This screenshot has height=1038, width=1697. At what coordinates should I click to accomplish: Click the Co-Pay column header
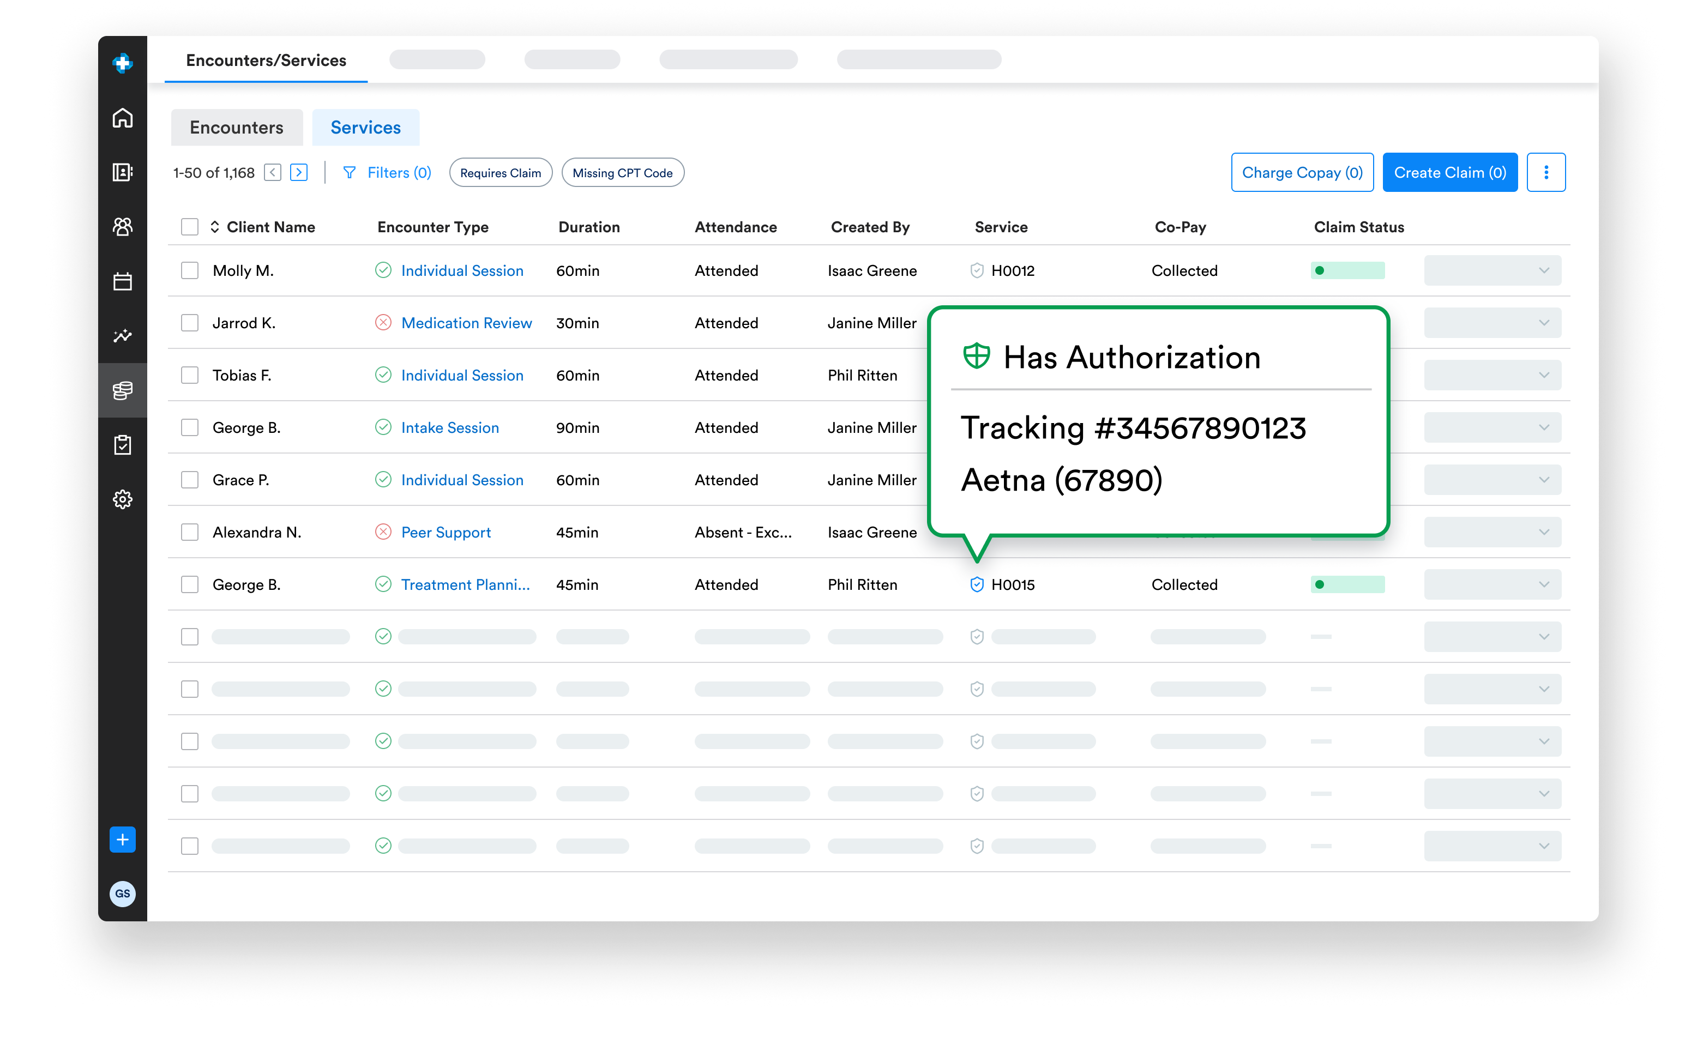click(x=1180, y=227)
